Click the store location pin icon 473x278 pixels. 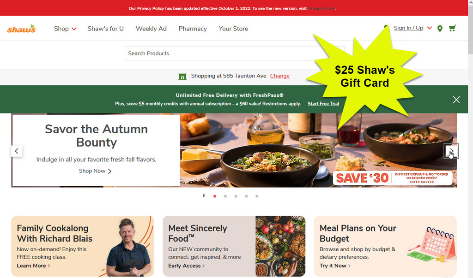440,29
